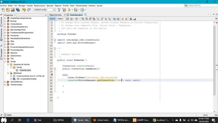Click the greyed Redo arrow icon
The image size is (218, 123).
click(29, 10)
